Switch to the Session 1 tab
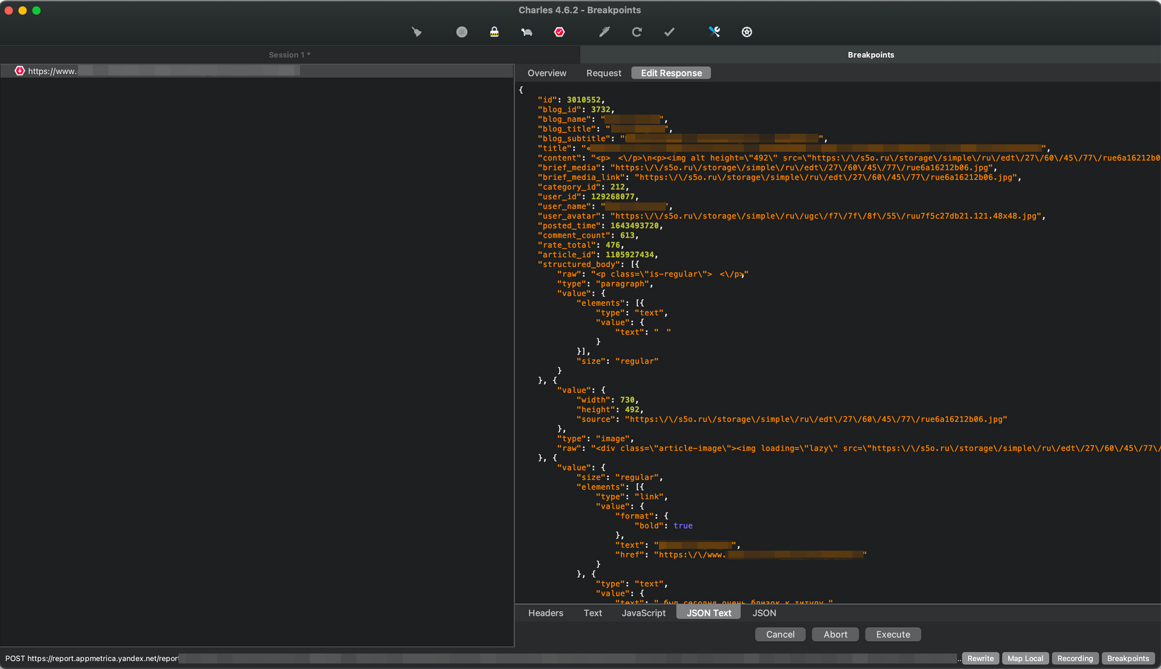The image size is (1161, 669). [289, 55]
